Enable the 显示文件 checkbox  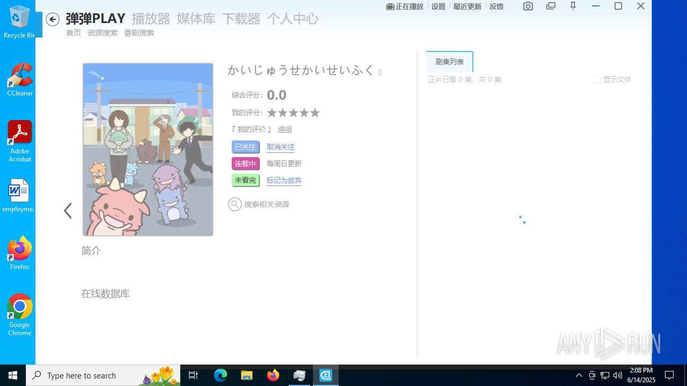[596, 79]
